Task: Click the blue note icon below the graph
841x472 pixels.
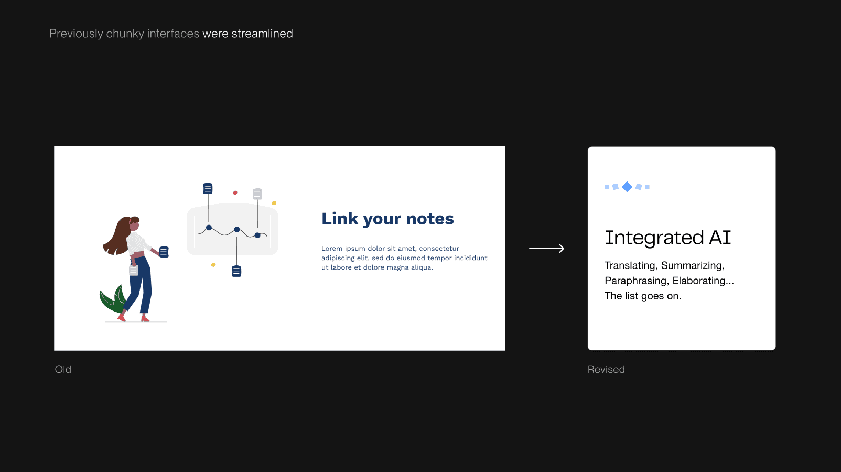Action: pyautogui.click(x=236, y=271)
